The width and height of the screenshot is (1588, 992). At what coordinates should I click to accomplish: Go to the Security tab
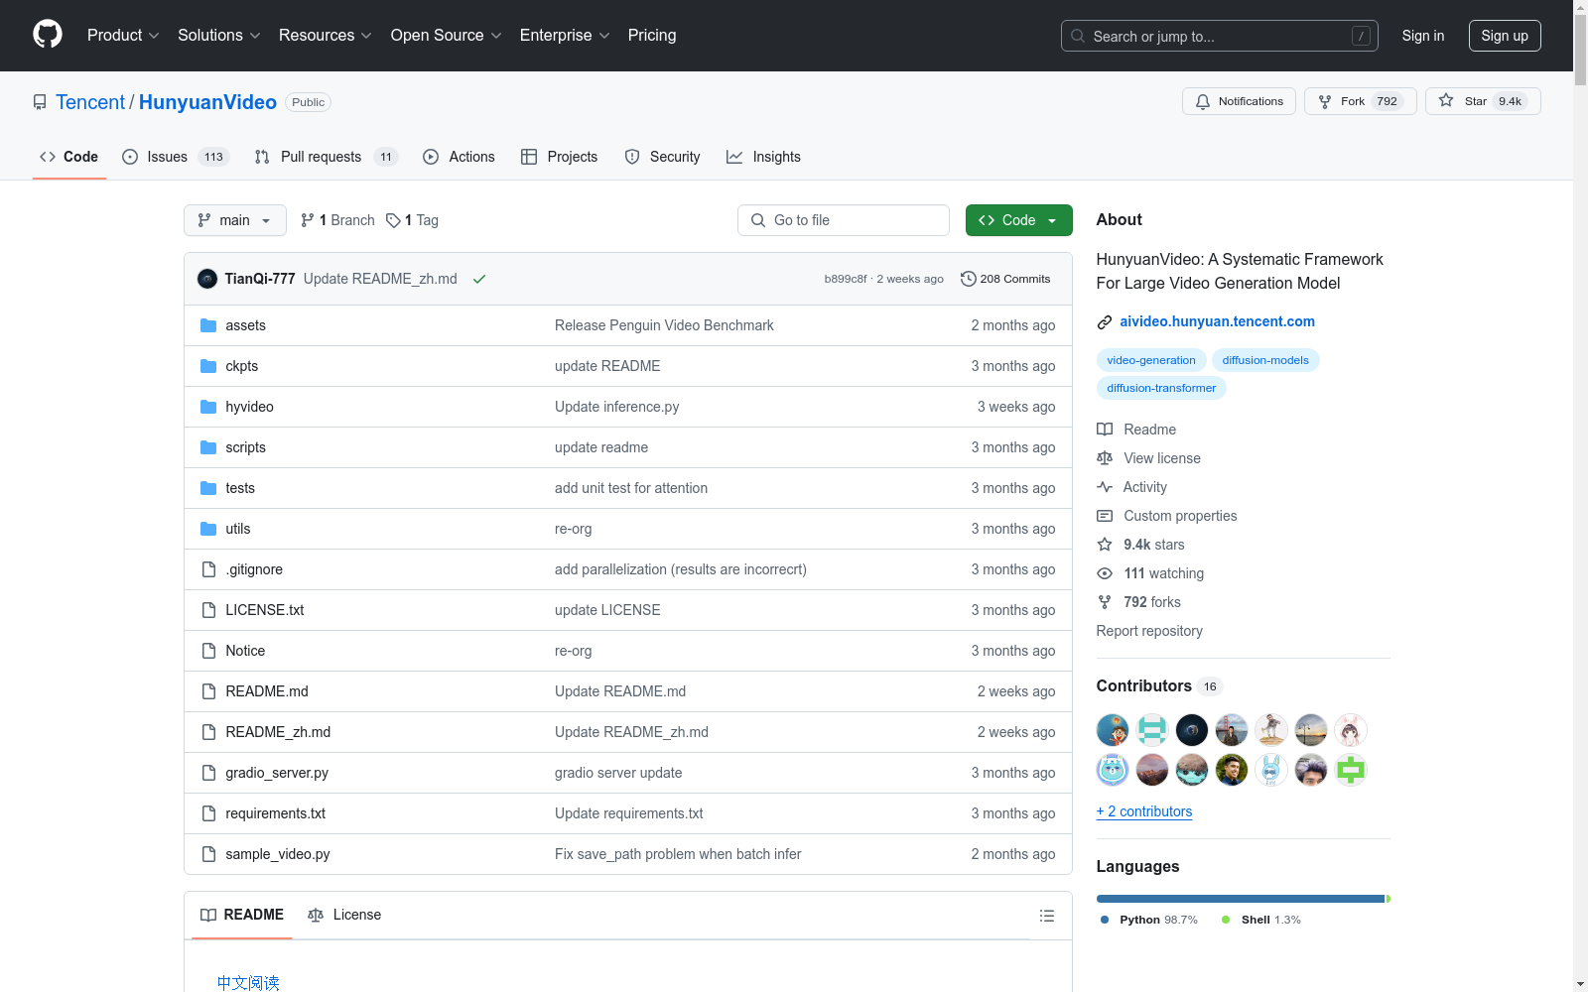(x=662, y=157)
